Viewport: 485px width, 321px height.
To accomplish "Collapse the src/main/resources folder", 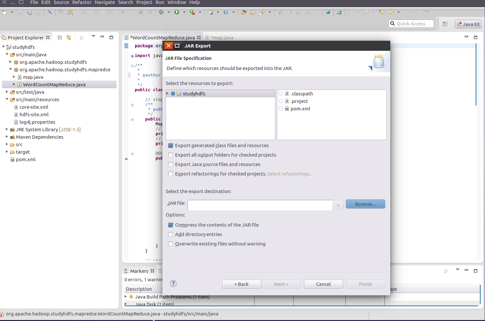I will coord(7,99).
